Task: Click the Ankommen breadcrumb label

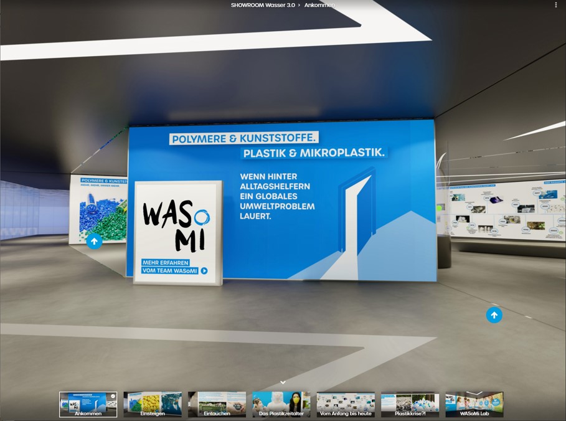Action: [x=319, y=5]
